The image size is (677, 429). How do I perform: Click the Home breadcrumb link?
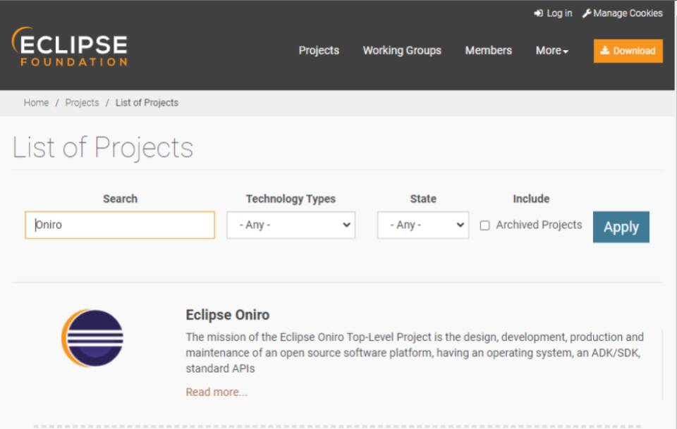point(36,103)
